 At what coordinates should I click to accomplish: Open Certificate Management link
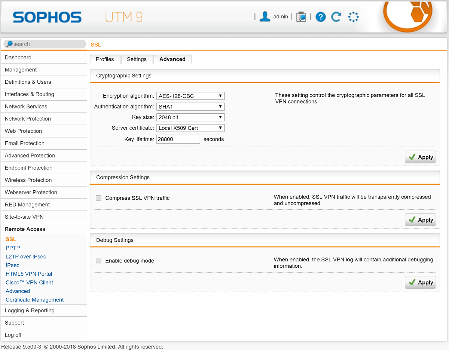[x=34, y=300]
